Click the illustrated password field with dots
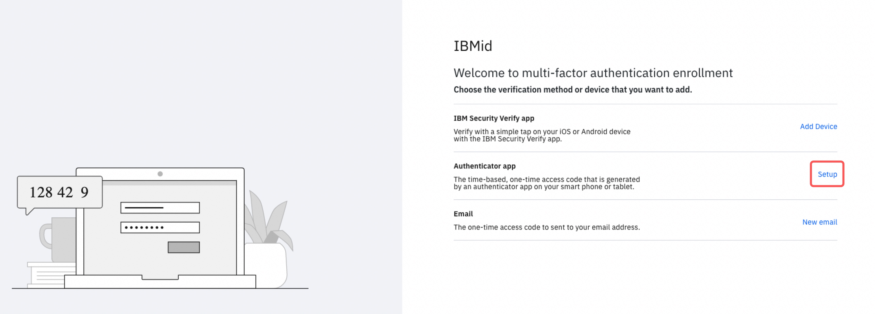 [160, 227]
